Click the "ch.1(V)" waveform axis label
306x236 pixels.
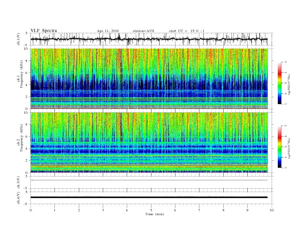pos(19,39)
